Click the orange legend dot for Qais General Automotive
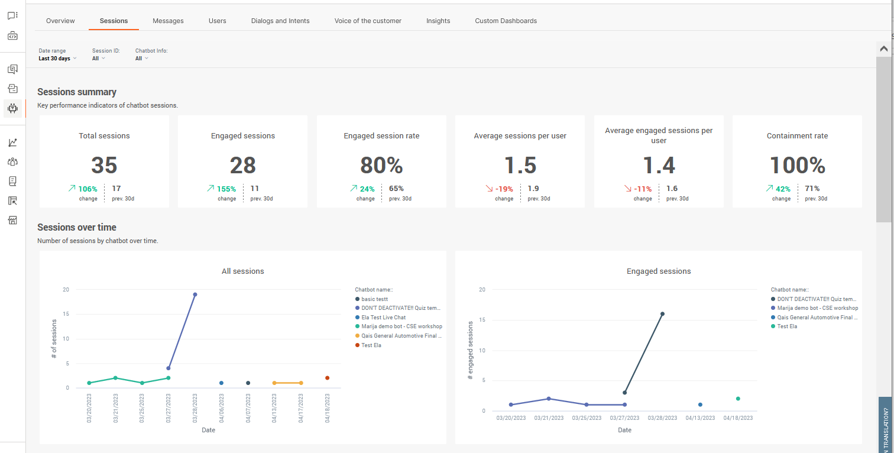The width and height of the screenshot is (894, 453). click(357, 336)
